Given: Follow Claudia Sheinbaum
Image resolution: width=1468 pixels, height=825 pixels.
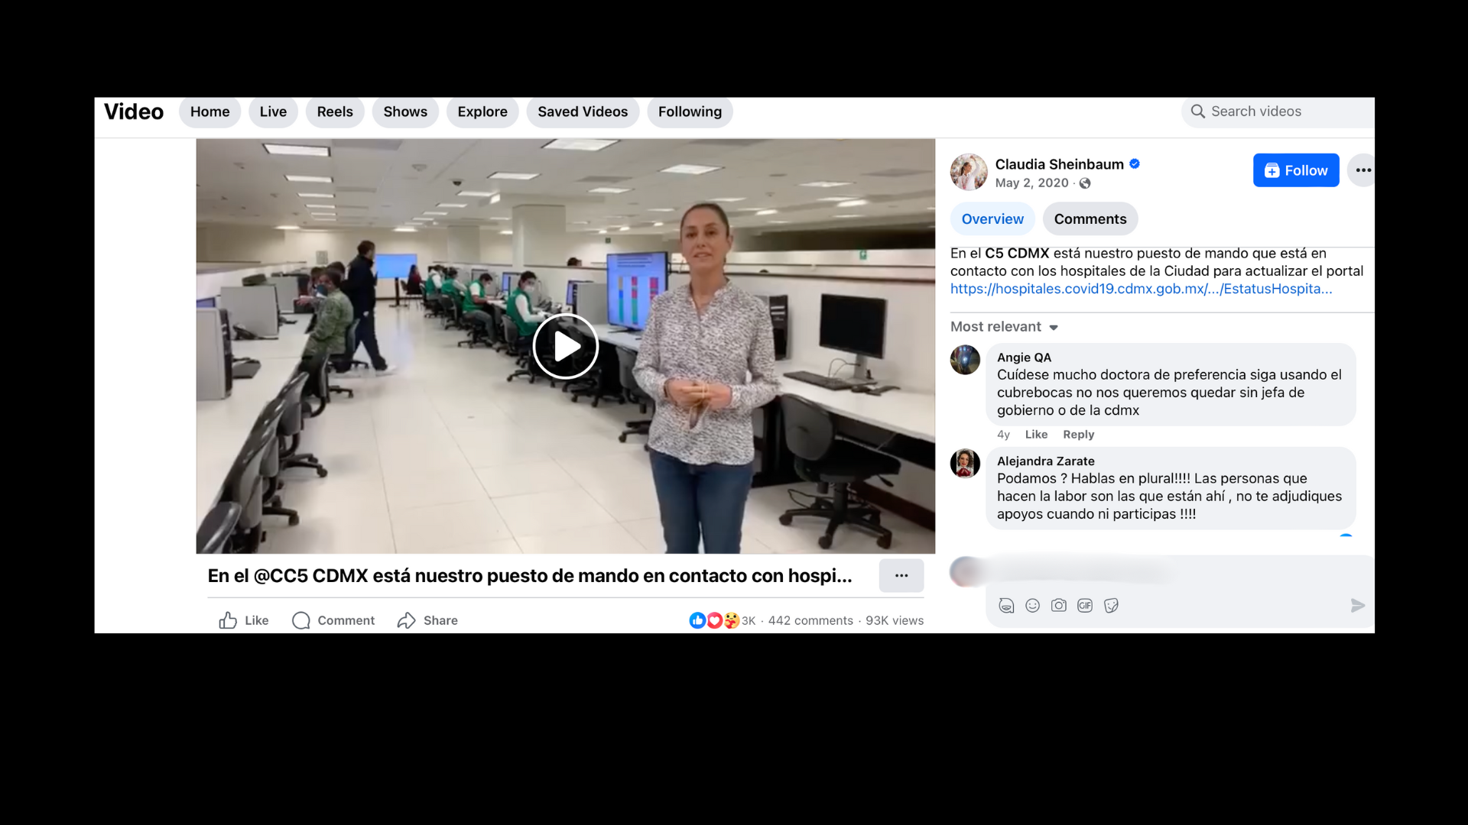Looking at the screenshot, I should (x=1296, y=170).
